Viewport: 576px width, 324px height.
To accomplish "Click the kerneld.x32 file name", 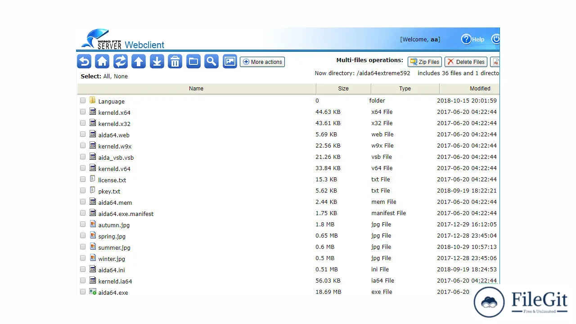I will click(114, 124).
